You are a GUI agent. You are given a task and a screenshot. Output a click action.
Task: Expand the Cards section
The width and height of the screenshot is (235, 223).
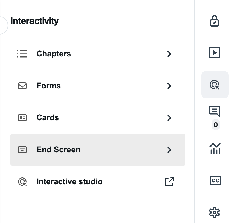tap(169, 118)
